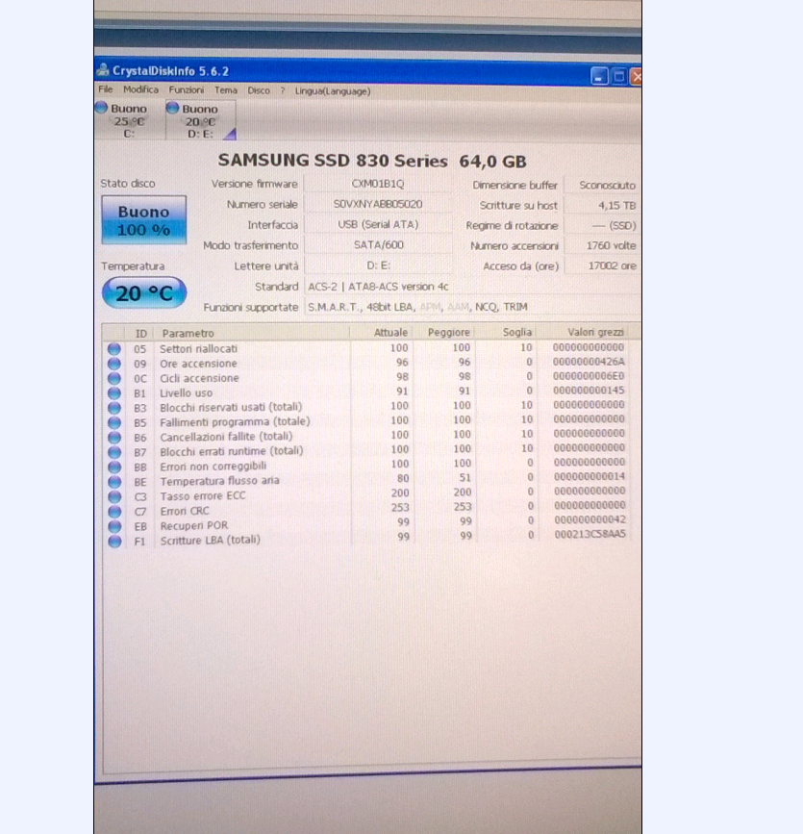Select raw value 00000000426A
Viewport: 803px width, 834px height.
[x=589, y=362]
